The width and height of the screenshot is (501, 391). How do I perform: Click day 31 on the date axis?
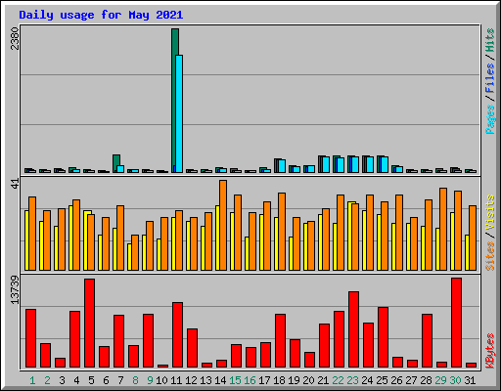click(x=470, y=380)
